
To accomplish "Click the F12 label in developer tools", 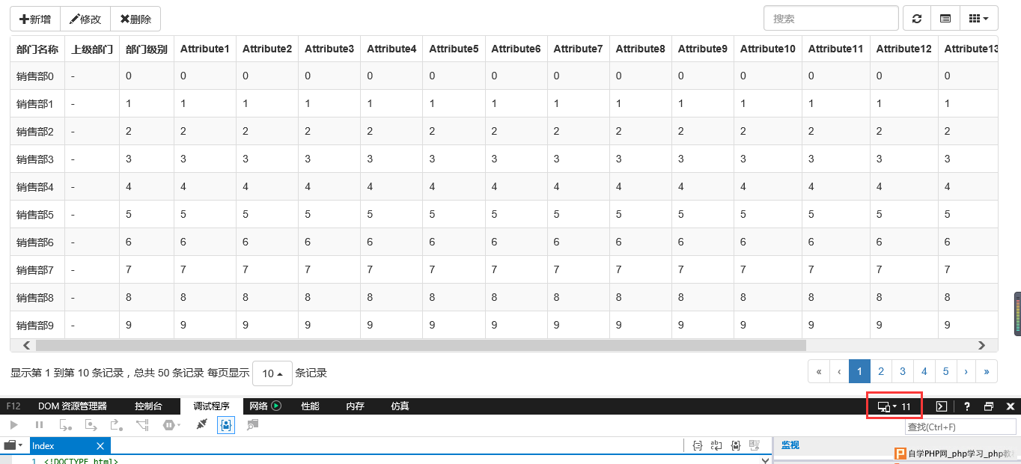I will tap(13, 406).
